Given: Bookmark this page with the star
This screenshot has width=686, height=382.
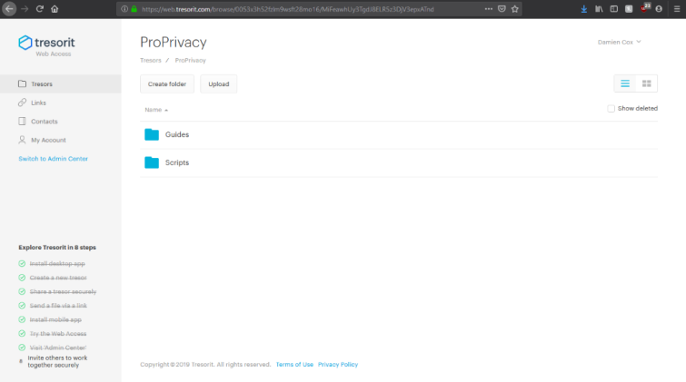Looking at the screenshot, I should tap(515, 9).
